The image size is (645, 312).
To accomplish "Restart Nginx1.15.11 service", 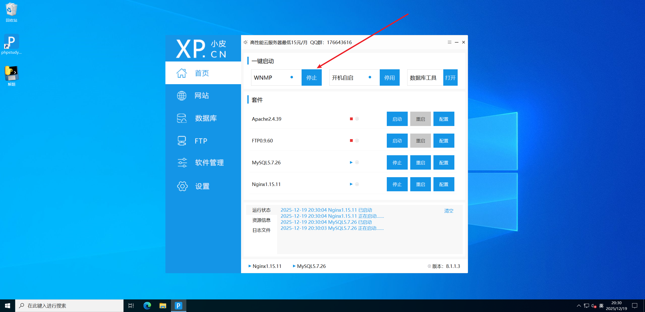I will (421, 184).
